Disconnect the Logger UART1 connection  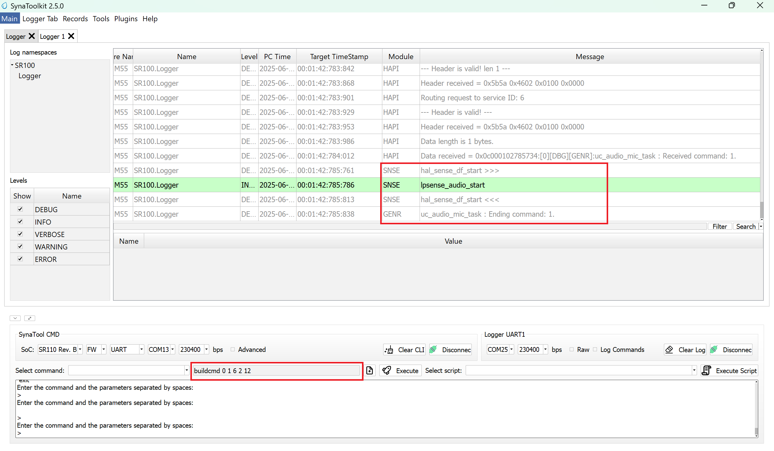coord(731,350)
